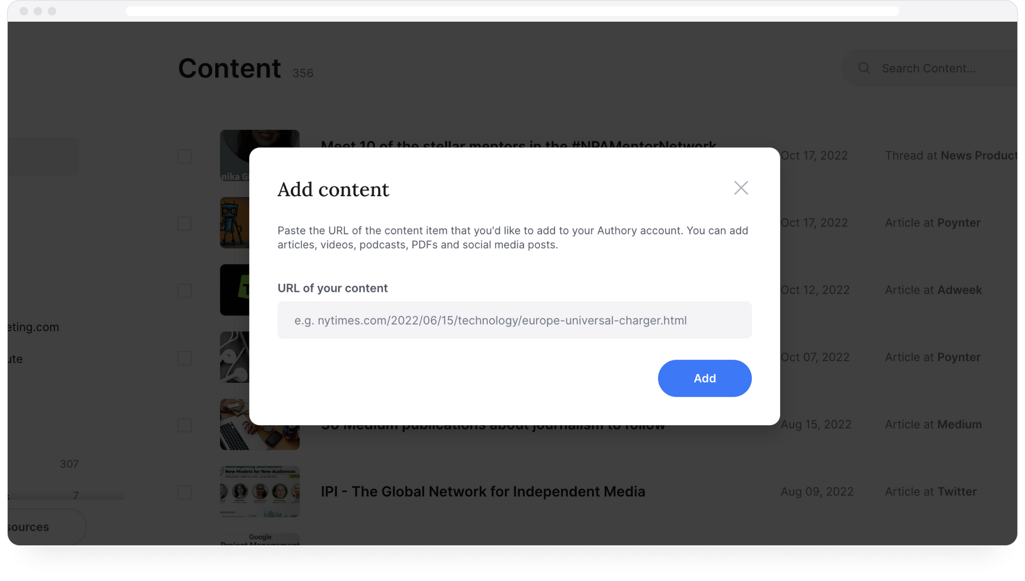Tick checkbox for Oct 17 Poynter article
This screenshot has height=581, width=1025.
185,223
